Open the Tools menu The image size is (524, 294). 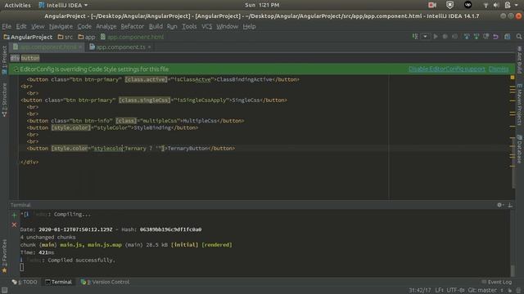pyautogui.click(x=189, y=26)
